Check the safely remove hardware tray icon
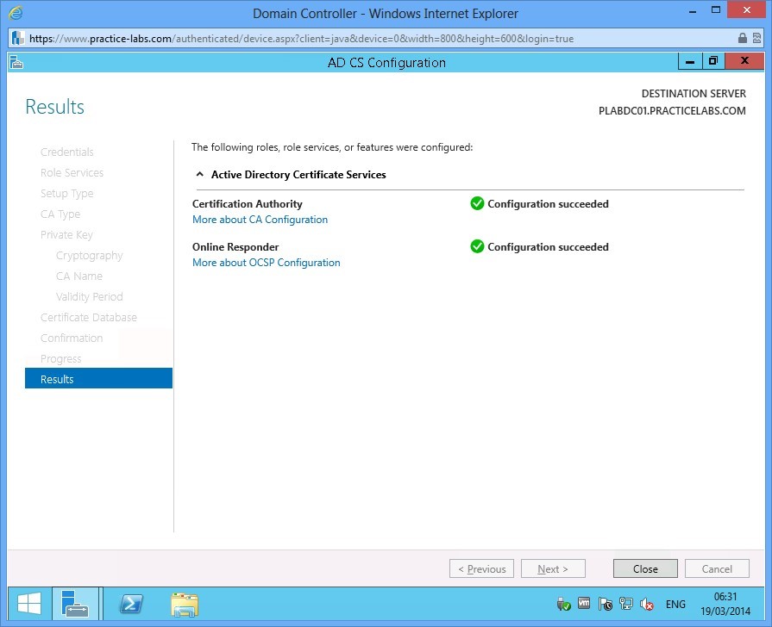The width and height of the screenshot is (772, 627). point(563,604)
